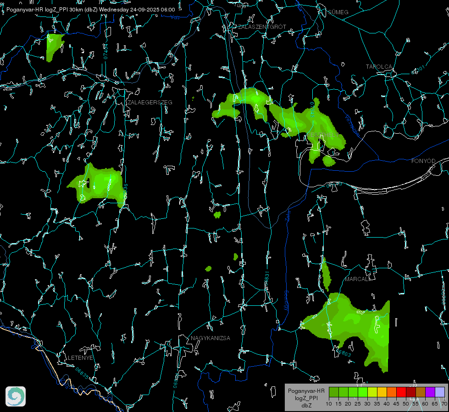Viewport: 449px width, 412px height.
Task: Click the 06835 road number label
Action: pyautogui.click(x=82, y=374)
